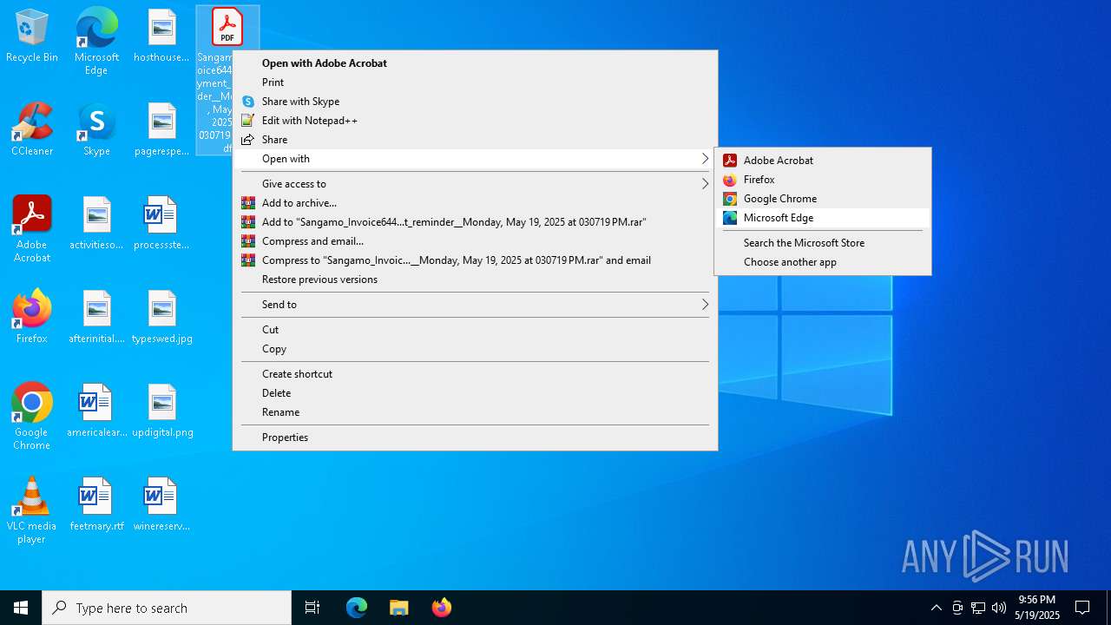Viewport: 1111px width, 625px height.
Task: Select the typeswed.jpg file icon
Action: point(161,317)
